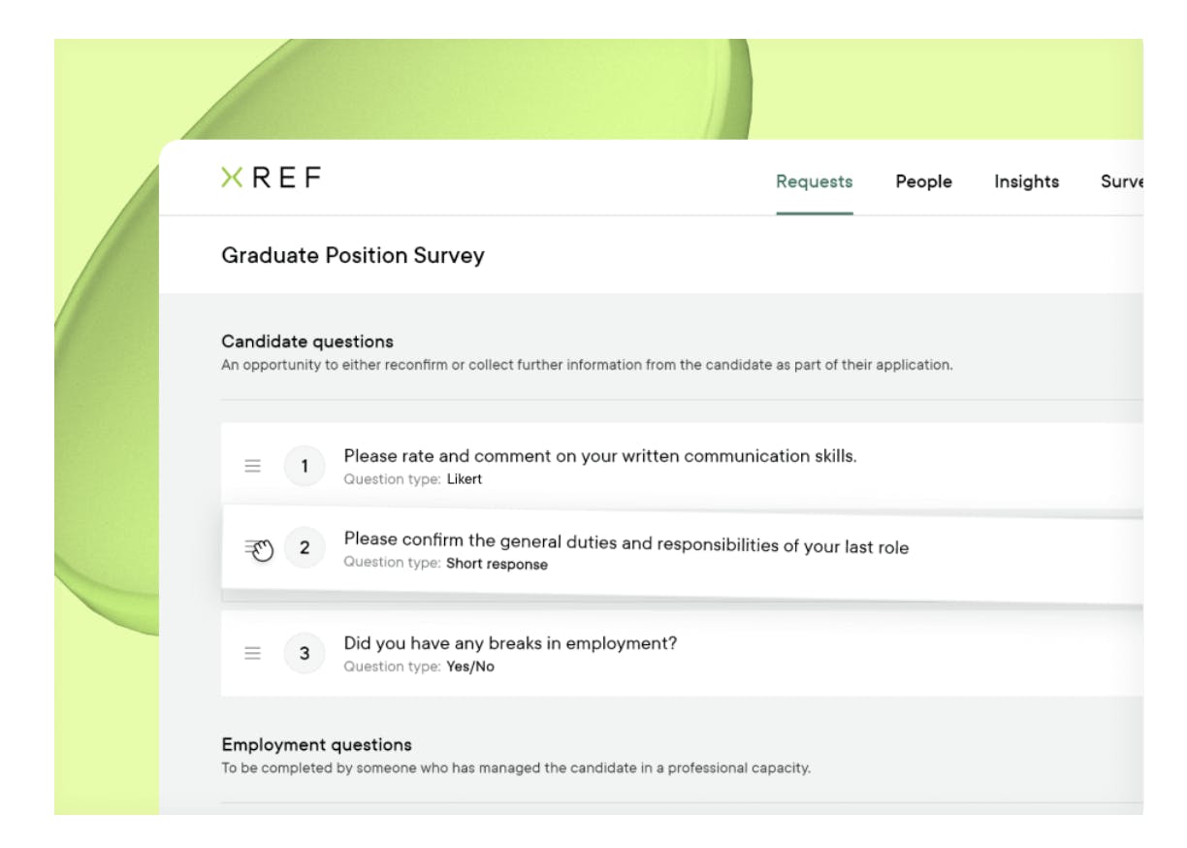The image size is (1187, 848).
Task: Click the Graduate Position Survey title
Action: [x=353, y=255]
